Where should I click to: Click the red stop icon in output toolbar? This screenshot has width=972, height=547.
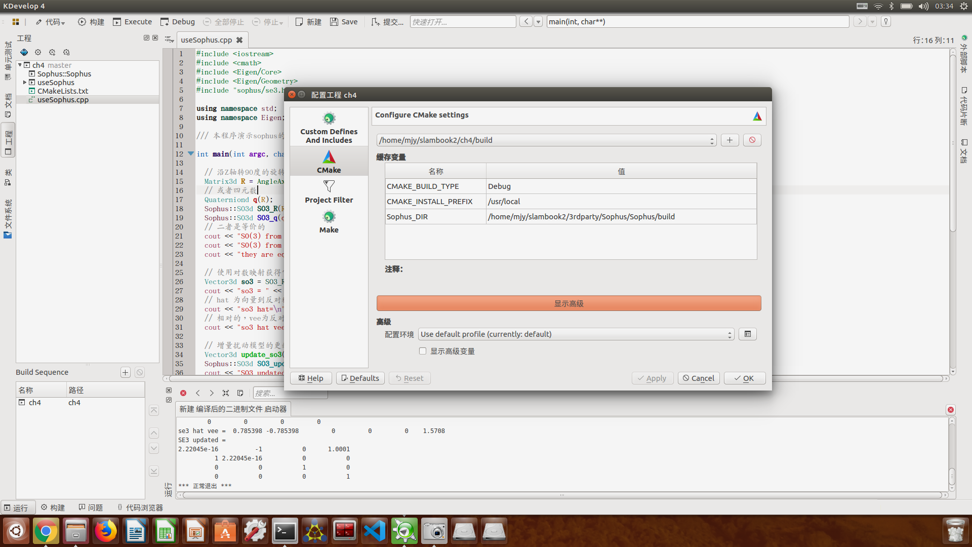click(x=183, y=393)
